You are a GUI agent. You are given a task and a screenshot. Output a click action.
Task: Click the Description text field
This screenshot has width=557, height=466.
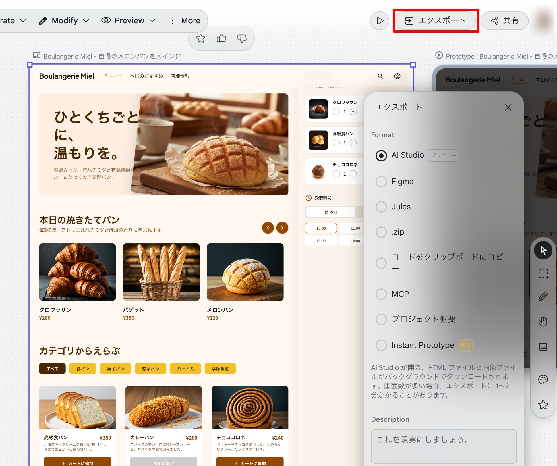click(444, 446)
